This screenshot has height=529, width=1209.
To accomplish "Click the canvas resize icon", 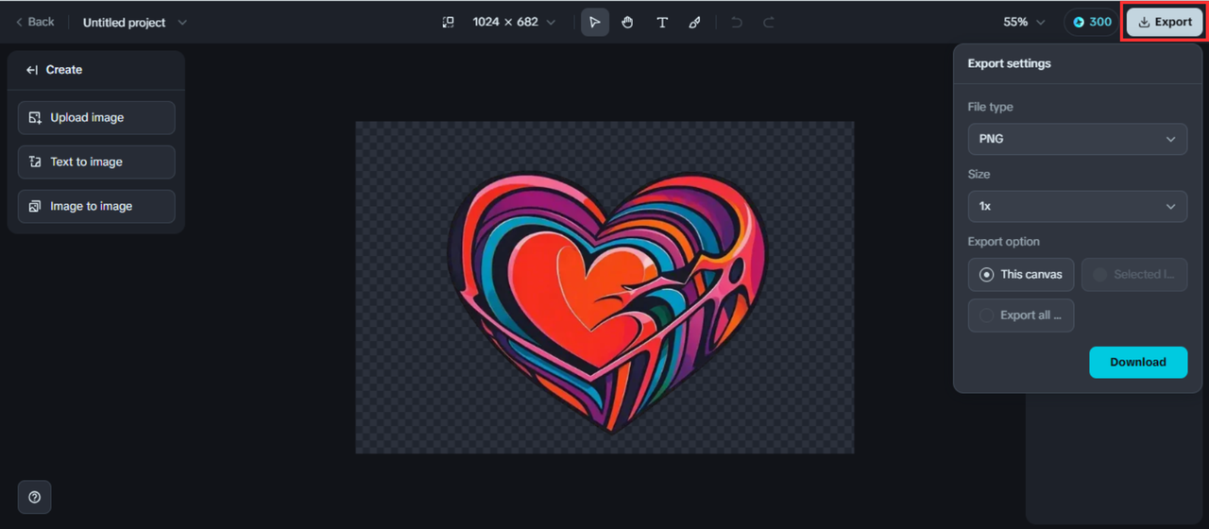I will pyautogui.click(x=449, y=22).
